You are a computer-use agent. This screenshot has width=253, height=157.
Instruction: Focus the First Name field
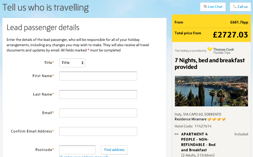[98, 76]
